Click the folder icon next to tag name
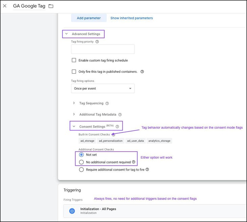 point(51,6)
